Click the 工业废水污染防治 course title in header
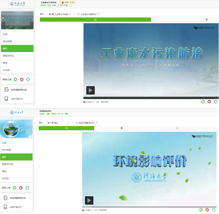This screenshot has height=214, width=219. 49,3
